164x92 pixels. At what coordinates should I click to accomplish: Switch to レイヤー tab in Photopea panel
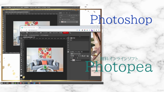(72, 52)
